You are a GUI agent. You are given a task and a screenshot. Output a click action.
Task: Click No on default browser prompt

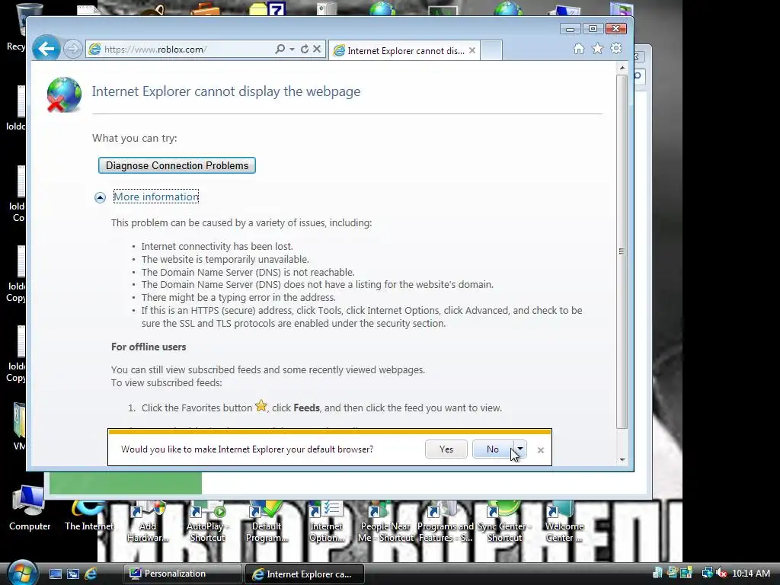tap(493, 449)
